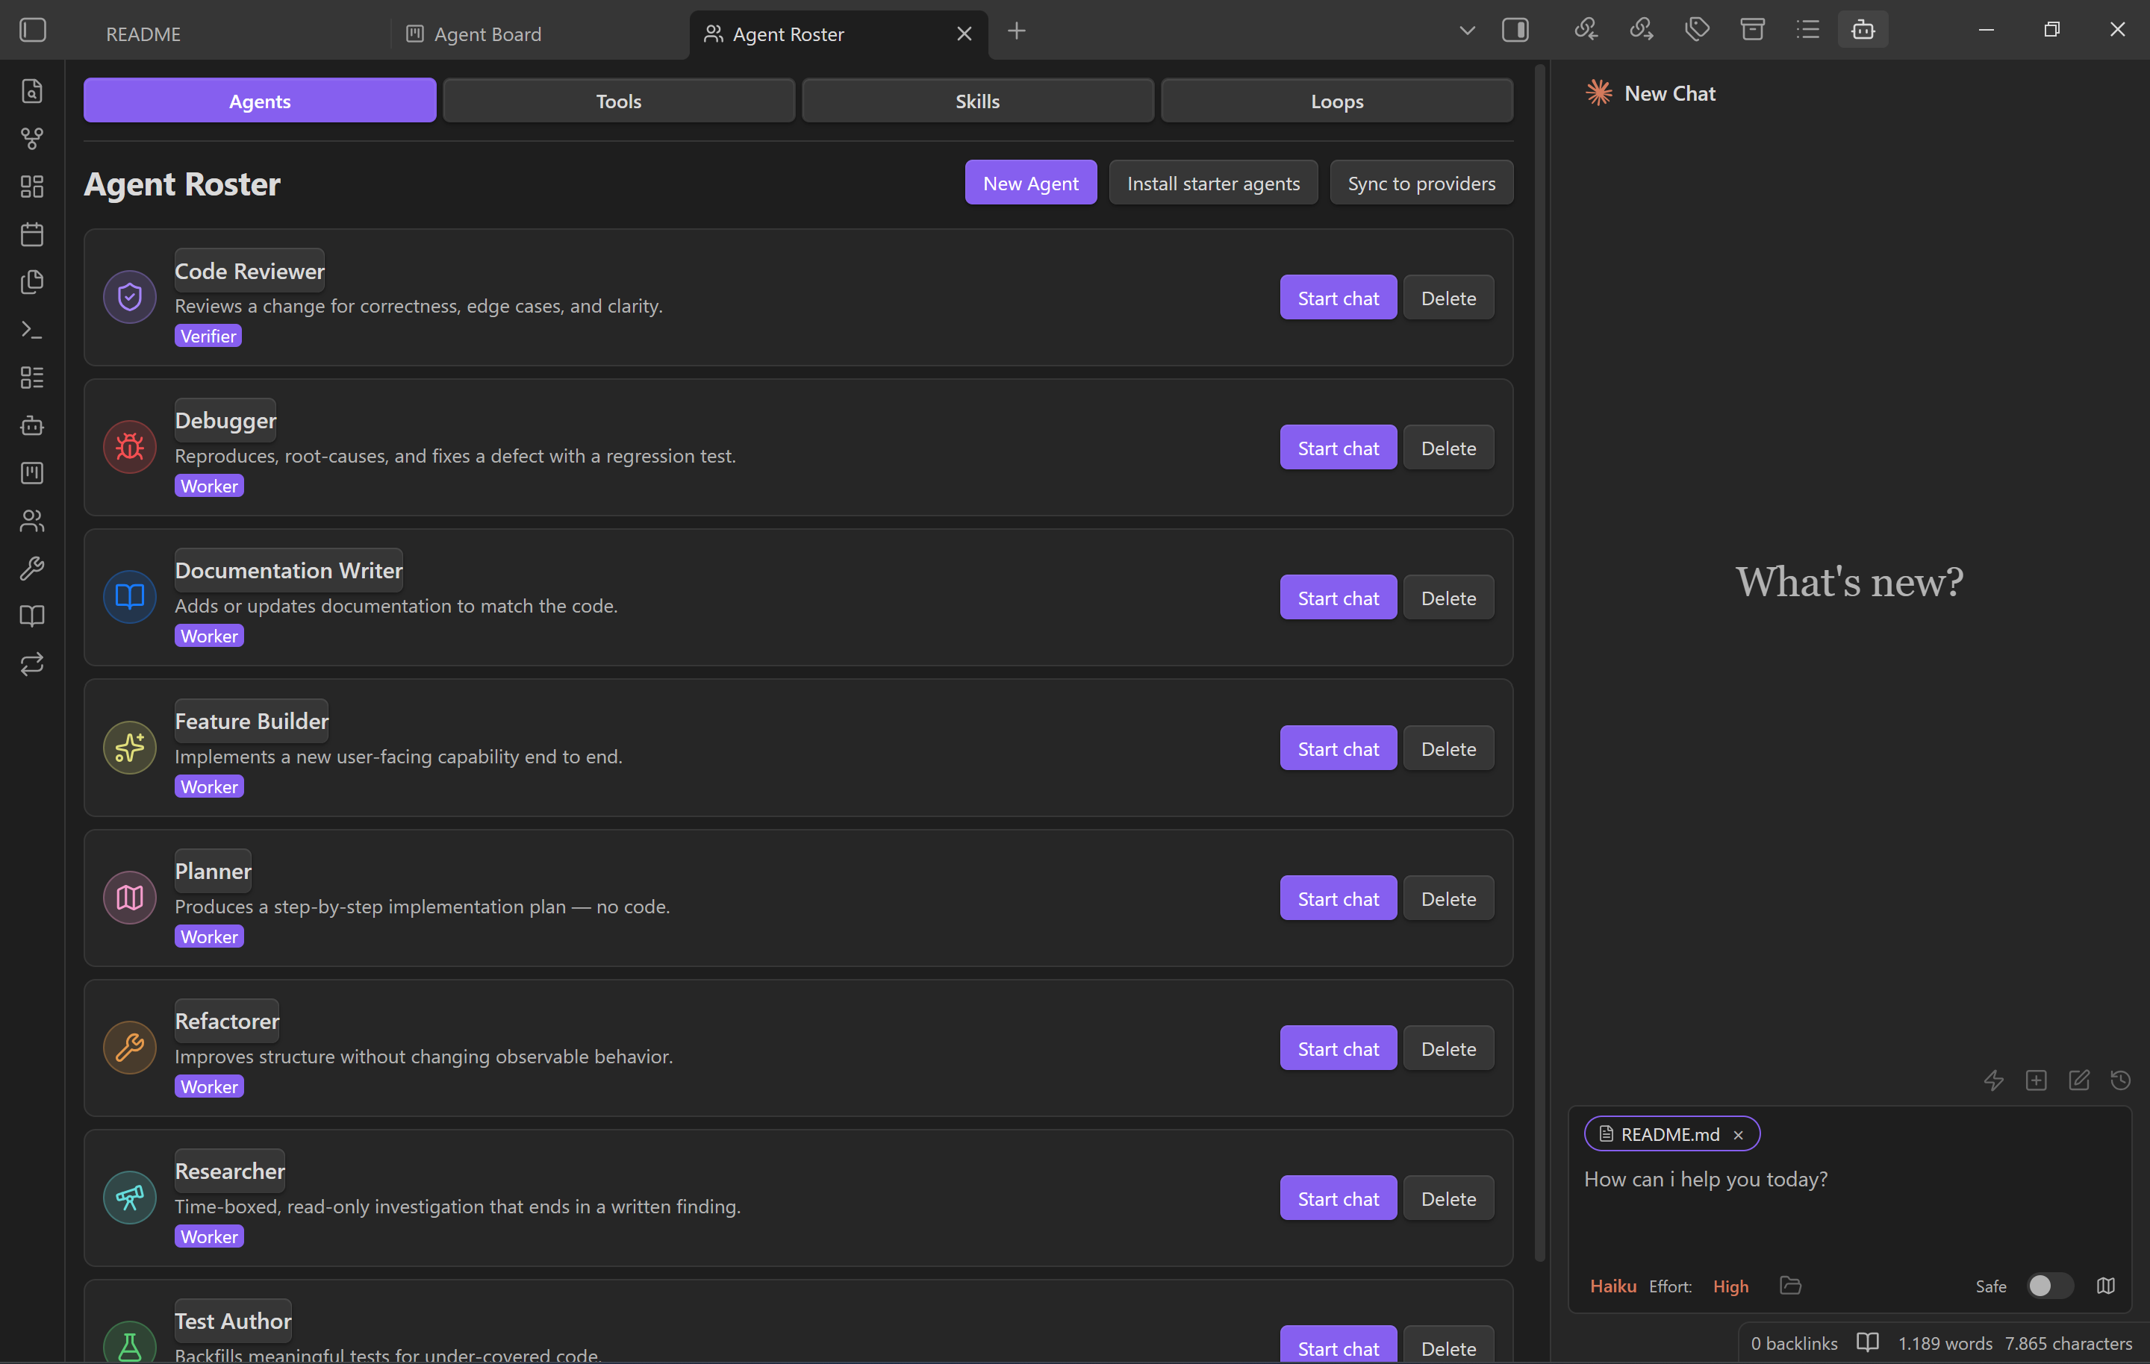The width and height of the screenshot is (2150, 1364).
Task: Delete the Refactorer agent
Action: point(1448,1049)
